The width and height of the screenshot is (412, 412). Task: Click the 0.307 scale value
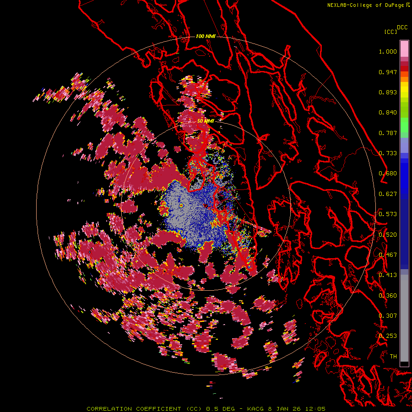point(388,316)
